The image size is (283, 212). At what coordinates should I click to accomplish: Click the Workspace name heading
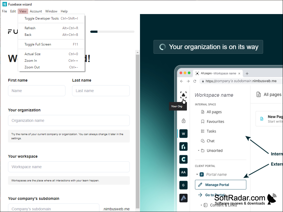(x=214, y=95)
